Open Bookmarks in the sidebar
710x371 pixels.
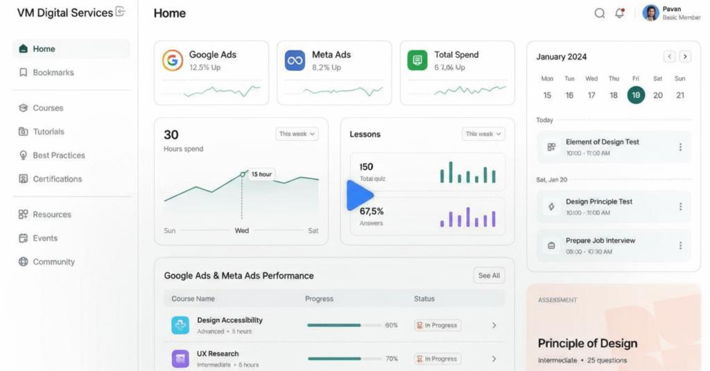pos(53,72)
